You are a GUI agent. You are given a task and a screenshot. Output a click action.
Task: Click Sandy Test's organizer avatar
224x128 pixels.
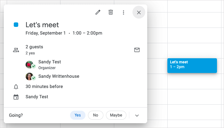[30, 64]
